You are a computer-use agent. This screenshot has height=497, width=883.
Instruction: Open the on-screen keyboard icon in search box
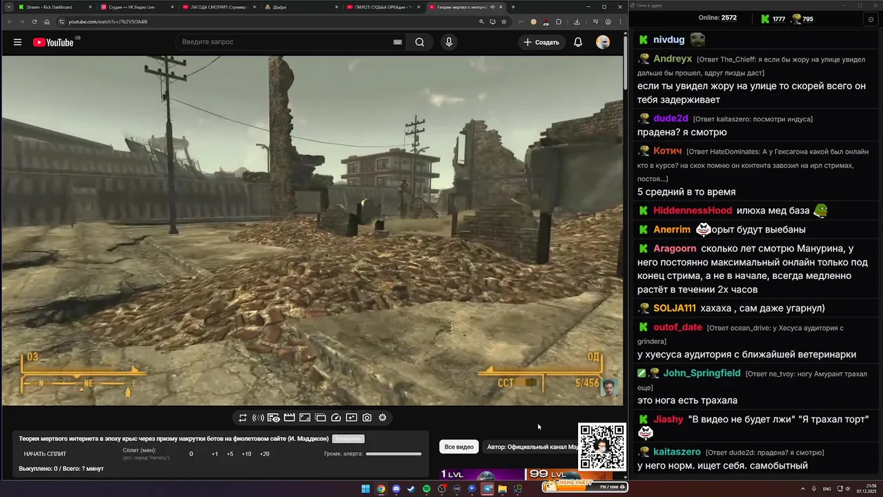tap(397, 42)
